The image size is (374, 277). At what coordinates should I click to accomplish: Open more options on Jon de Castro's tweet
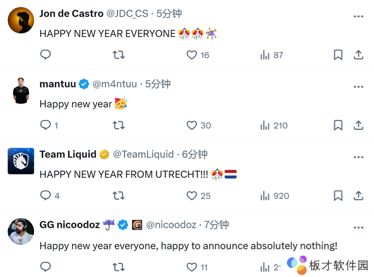pos(359,16)
